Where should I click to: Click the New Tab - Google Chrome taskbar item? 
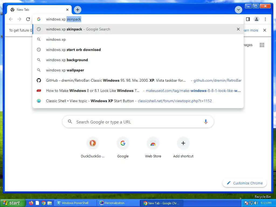162,203
